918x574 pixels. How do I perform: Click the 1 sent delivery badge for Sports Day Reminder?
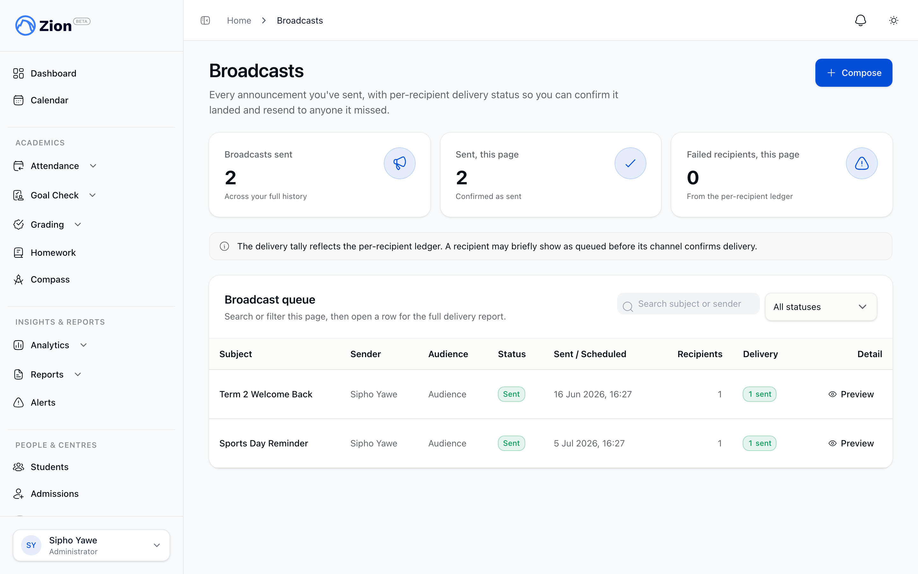[x=760, y=443]
